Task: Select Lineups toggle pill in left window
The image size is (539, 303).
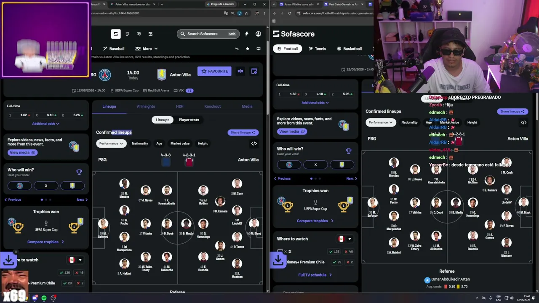Action: tap(163, 120)
